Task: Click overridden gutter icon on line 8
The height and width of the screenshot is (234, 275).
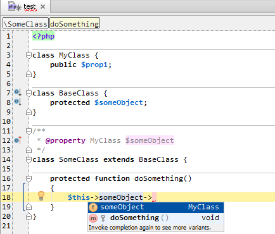Action: [18, 102]
